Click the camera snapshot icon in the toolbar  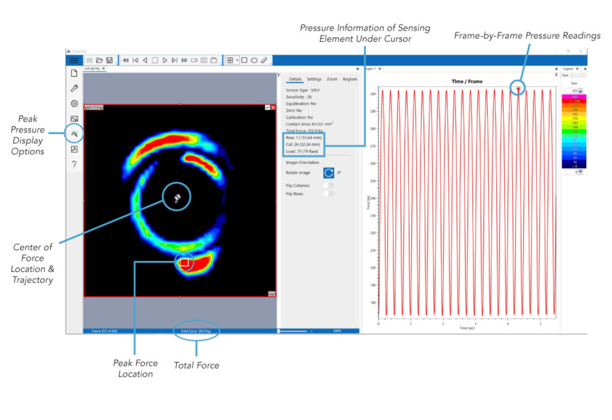pos(204,60)
